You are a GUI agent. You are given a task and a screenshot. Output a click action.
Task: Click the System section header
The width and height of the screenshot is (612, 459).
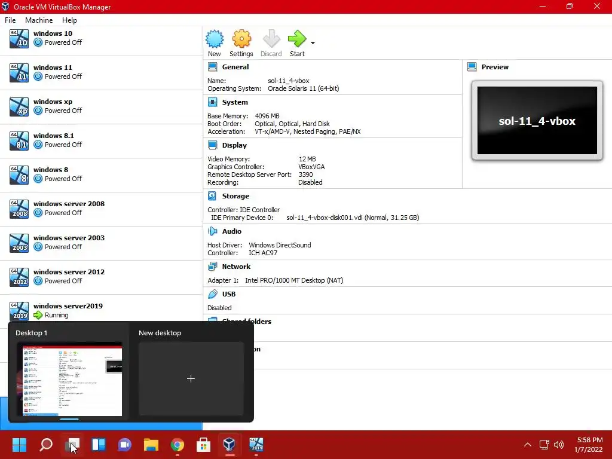[235, 102]
